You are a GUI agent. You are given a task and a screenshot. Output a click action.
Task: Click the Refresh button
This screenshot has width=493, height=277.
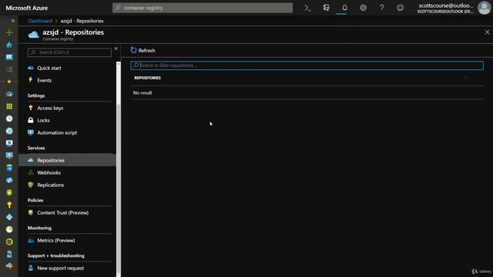point(143,50)
